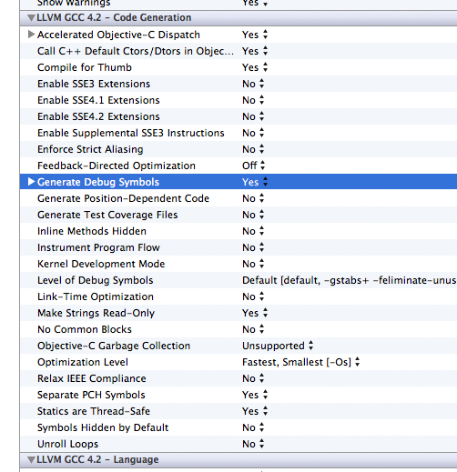Screen dimensions: 457x472
Task: Select Enable Supplemental SSE3 Instructions setting name
Action: [x=131, y=133]
